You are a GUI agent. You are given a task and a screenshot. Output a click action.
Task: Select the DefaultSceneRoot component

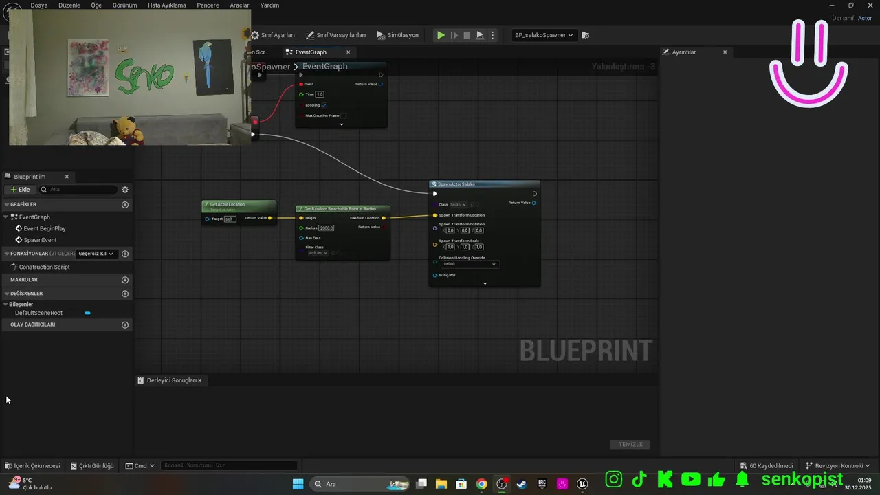pyautogui.click(x=38, y=313)
